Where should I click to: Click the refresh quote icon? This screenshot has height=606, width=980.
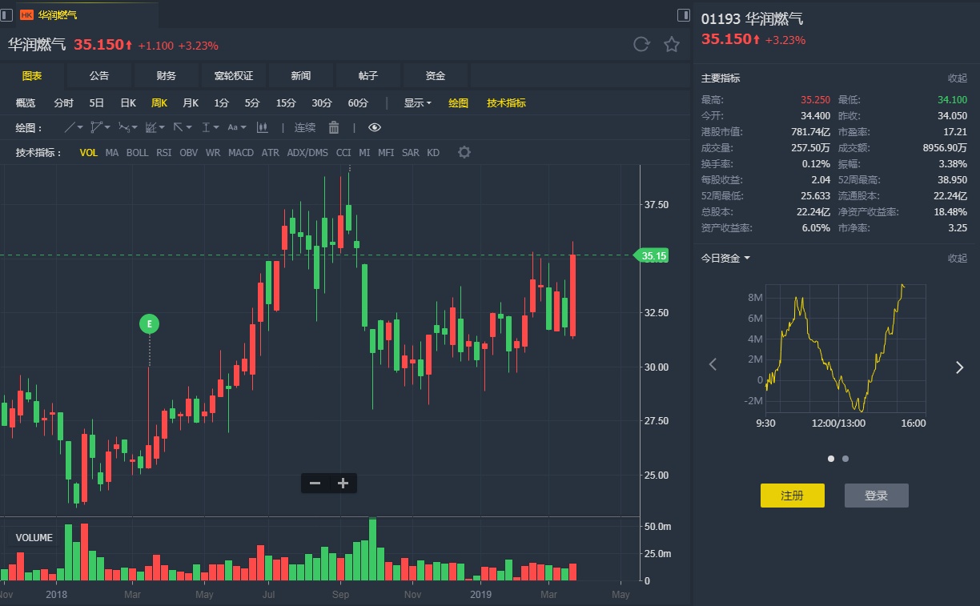coord(641,44)
